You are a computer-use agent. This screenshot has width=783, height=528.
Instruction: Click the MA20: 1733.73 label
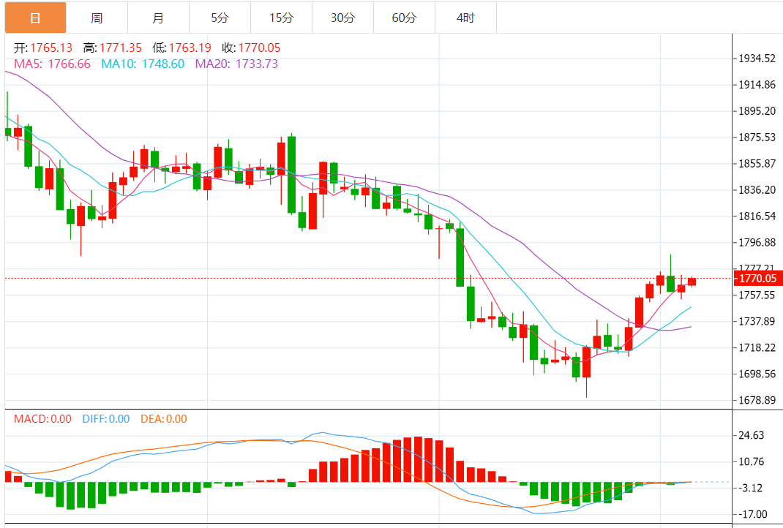[x=236, y=64]
